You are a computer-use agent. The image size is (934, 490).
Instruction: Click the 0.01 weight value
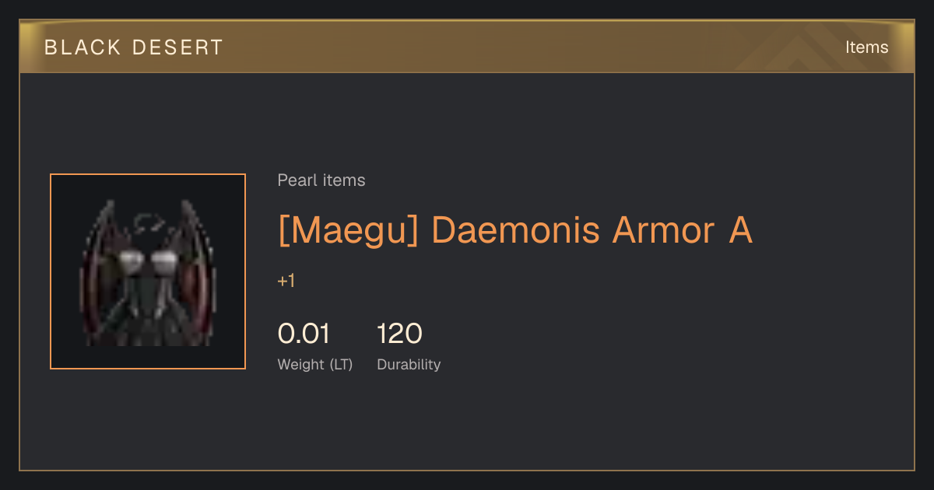tap(304, 334)
